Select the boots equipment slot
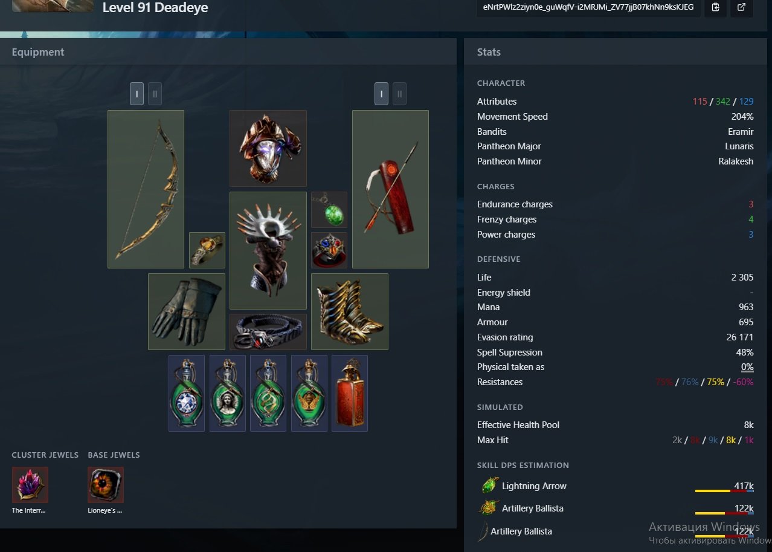The image size is (772, 552). 350,311
